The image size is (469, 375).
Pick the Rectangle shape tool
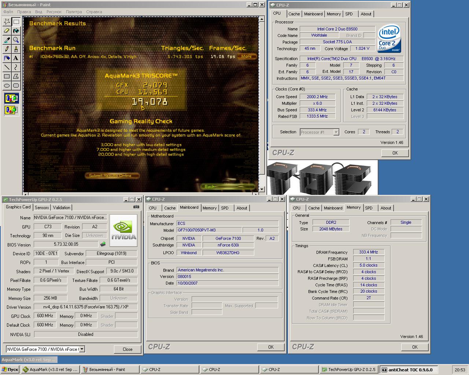point(7,77)
